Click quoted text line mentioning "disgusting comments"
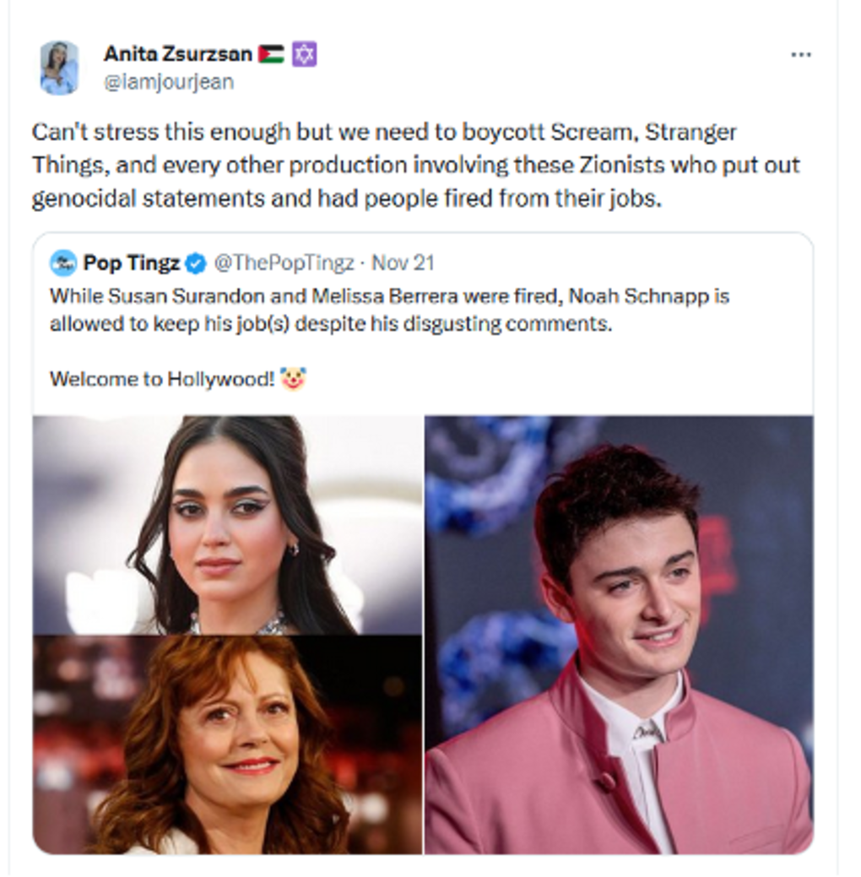Viewport: 861px width, 877px height. tap(329, 324)
